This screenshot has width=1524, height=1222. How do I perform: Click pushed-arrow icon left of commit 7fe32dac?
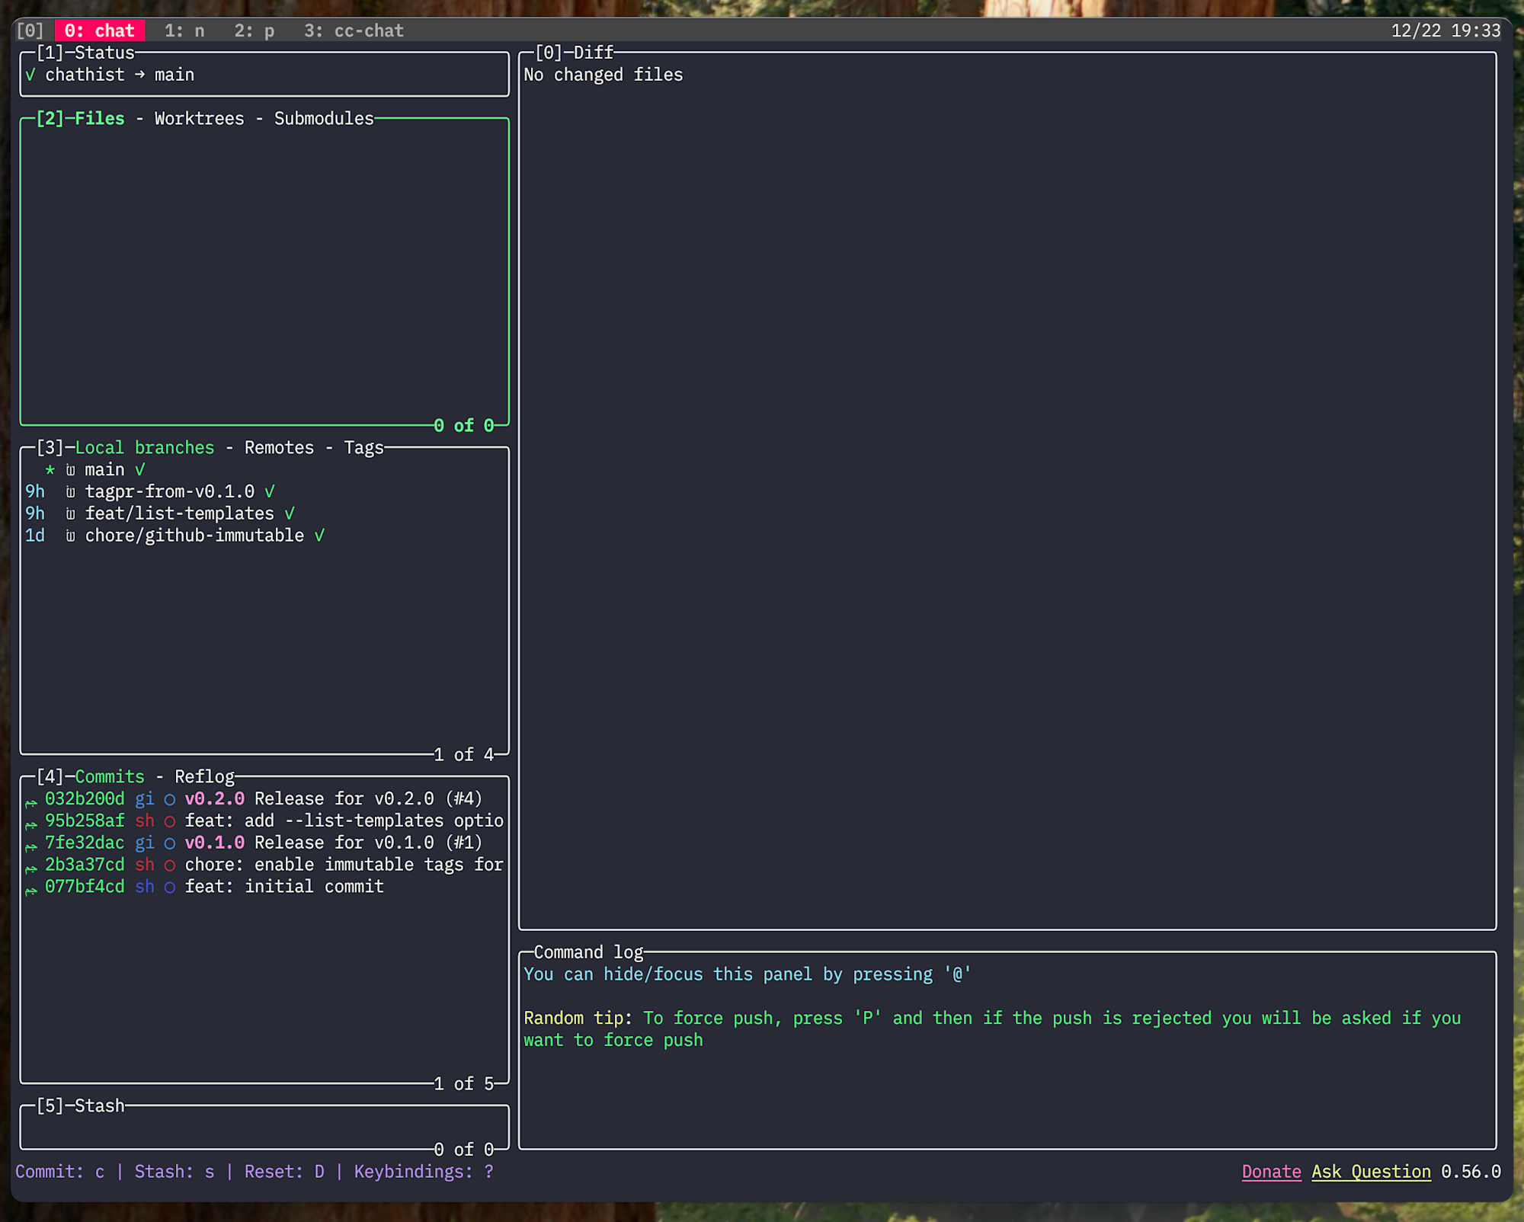[31, 846]
